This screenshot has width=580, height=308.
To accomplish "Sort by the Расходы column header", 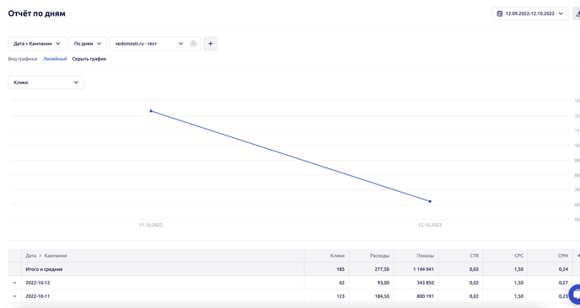I will pos(379,256).
